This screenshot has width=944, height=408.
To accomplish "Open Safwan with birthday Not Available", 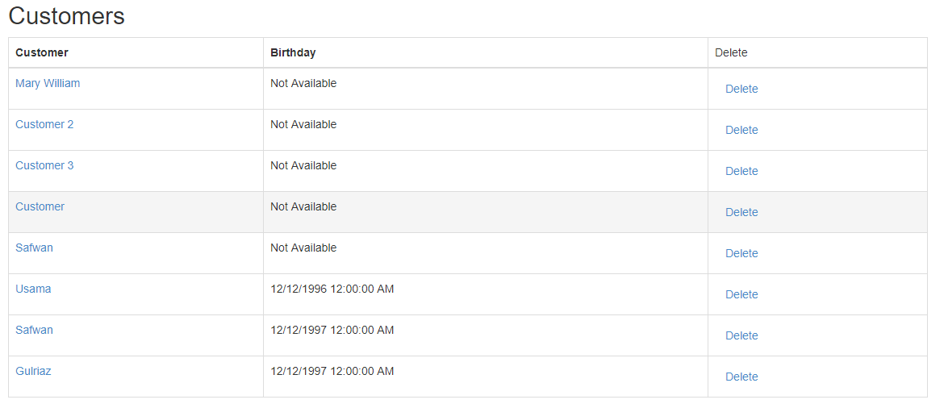I will (x=34, y=248).
